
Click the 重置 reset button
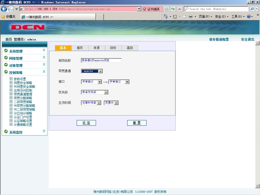coord(137,123)
